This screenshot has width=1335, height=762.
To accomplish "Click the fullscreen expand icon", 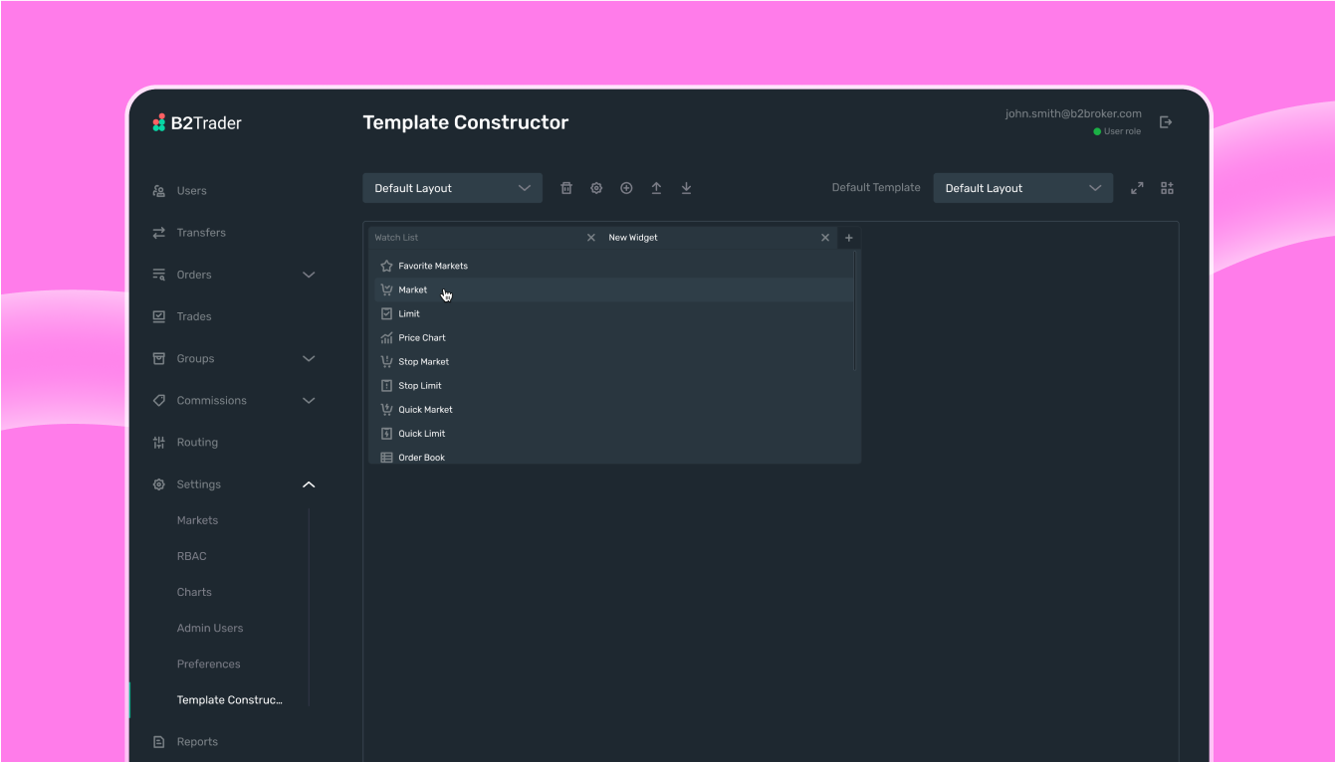I will [x=1137, y=188].
